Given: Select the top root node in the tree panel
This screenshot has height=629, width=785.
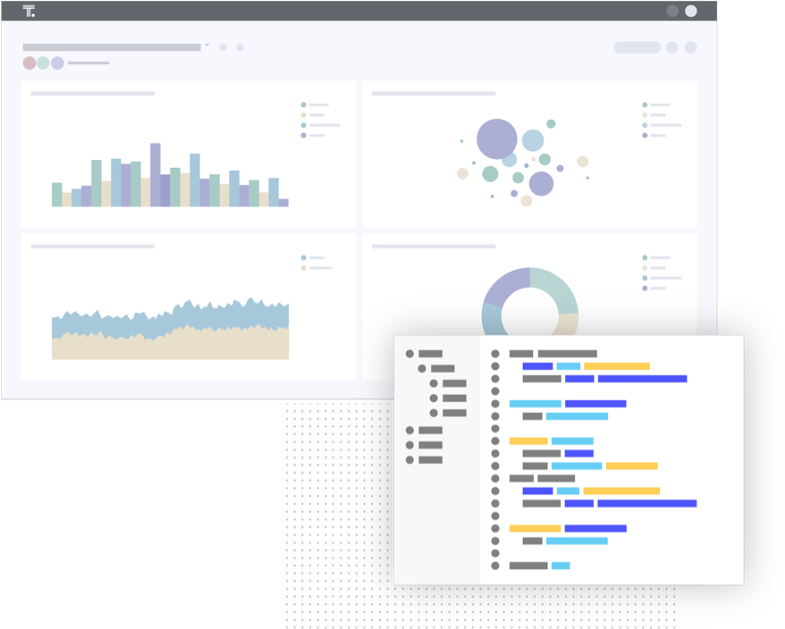Looking at the screenshot, I should tap(424, 354).
